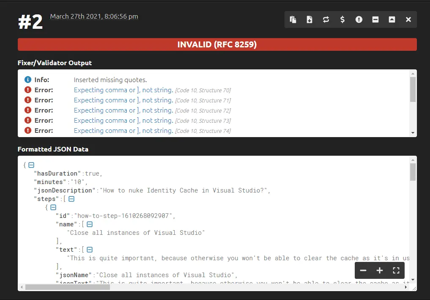The image size is (430, 300).
Task: Collapse the first step object
Action: pos(53,207)
